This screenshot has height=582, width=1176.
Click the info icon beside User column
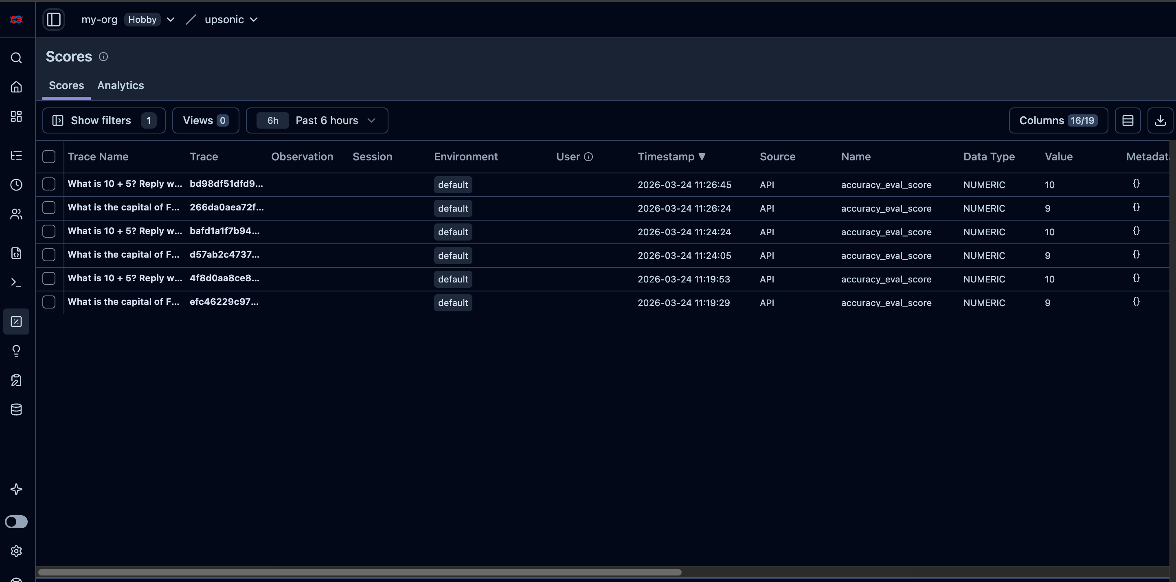pos(588,157)
